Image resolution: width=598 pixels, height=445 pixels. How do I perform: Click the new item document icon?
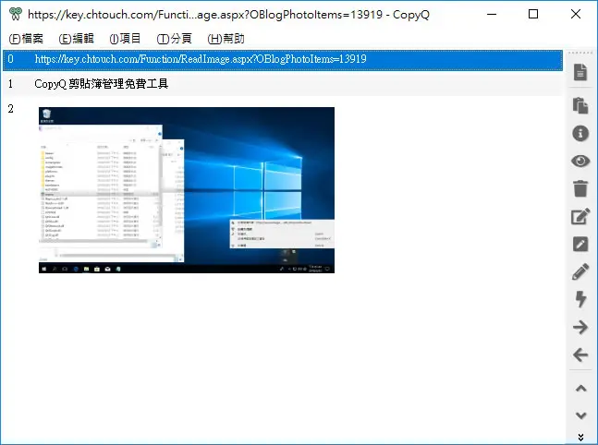pyautogui.click(x=580, y=72)
